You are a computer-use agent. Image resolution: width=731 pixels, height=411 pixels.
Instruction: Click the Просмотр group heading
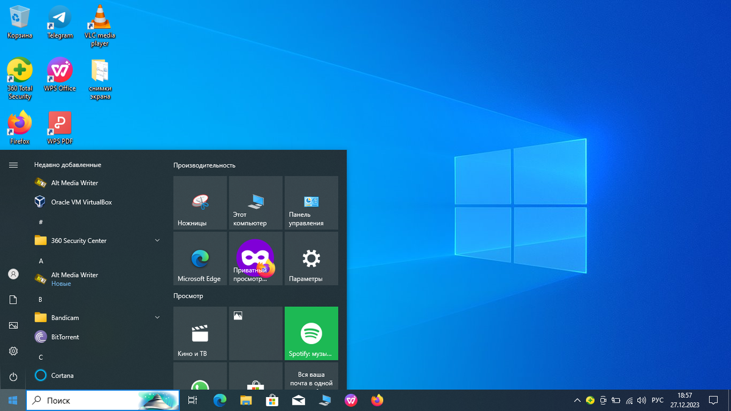[188, 296]
